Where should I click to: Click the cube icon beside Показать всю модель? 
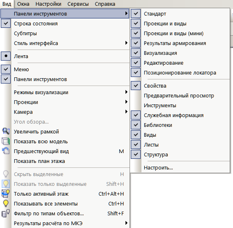coord(6,141)
